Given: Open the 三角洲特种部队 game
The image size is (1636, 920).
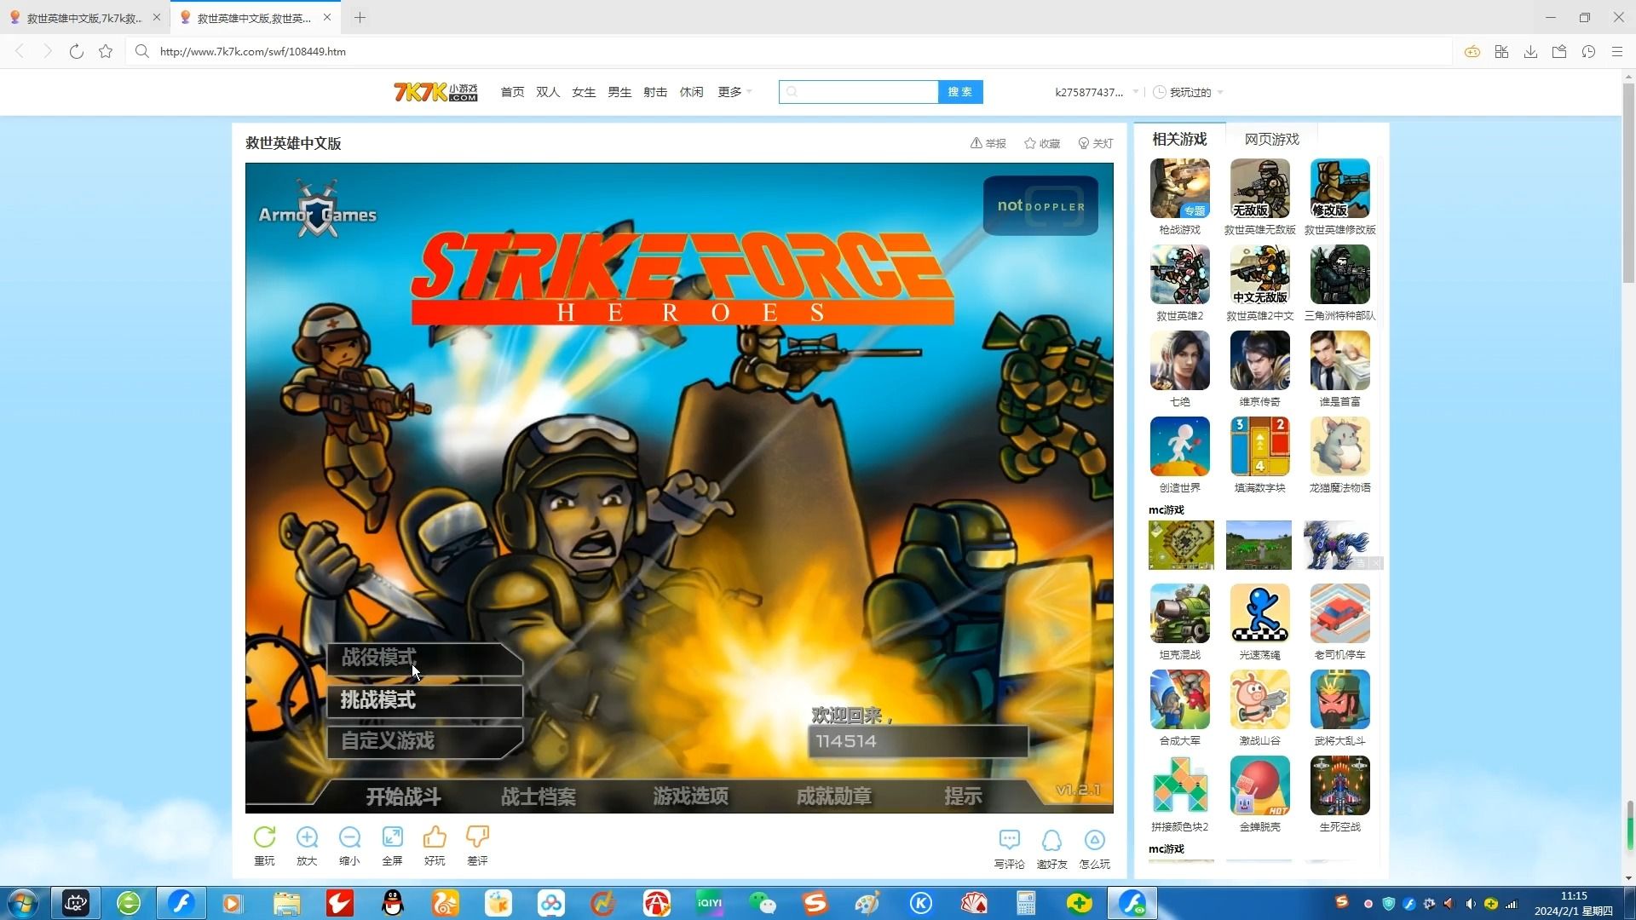Looking at the screenshot, I should click(1339, 274).
